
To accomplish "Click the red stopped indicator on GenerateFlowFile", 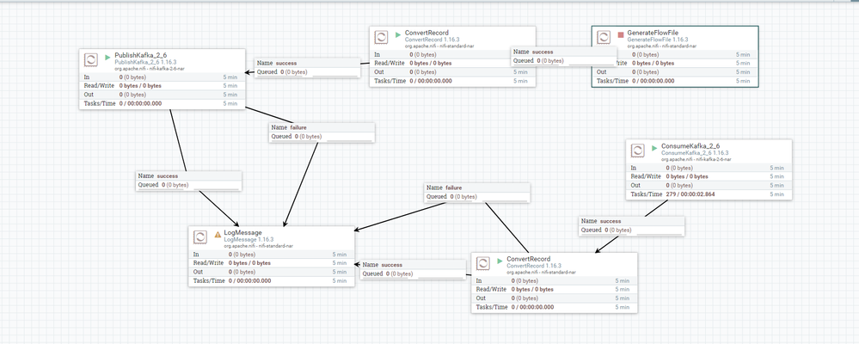I will click(621, 34).
